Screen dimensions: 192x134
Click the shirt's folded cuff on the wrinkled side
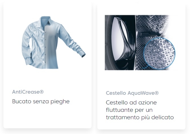[x=29, y=61]
